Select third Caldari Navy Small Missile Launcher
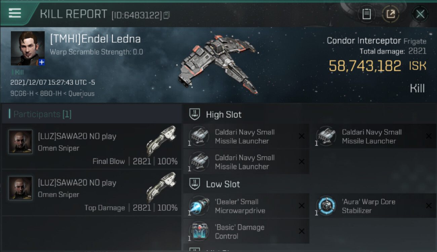The height and width of the screenshot is (252, 437). [246, 162]
